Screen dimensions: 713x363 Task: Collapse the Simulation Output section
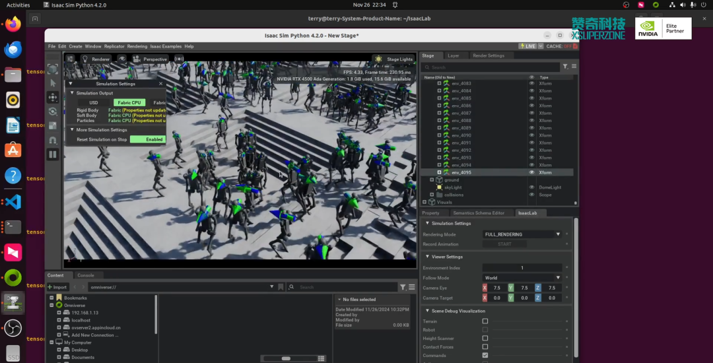[72, 93]
